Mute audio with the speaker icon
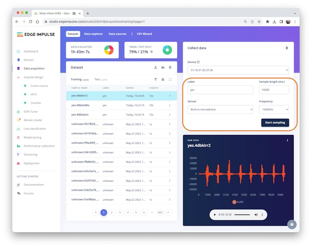312x248 pixels. click(256, 215)
